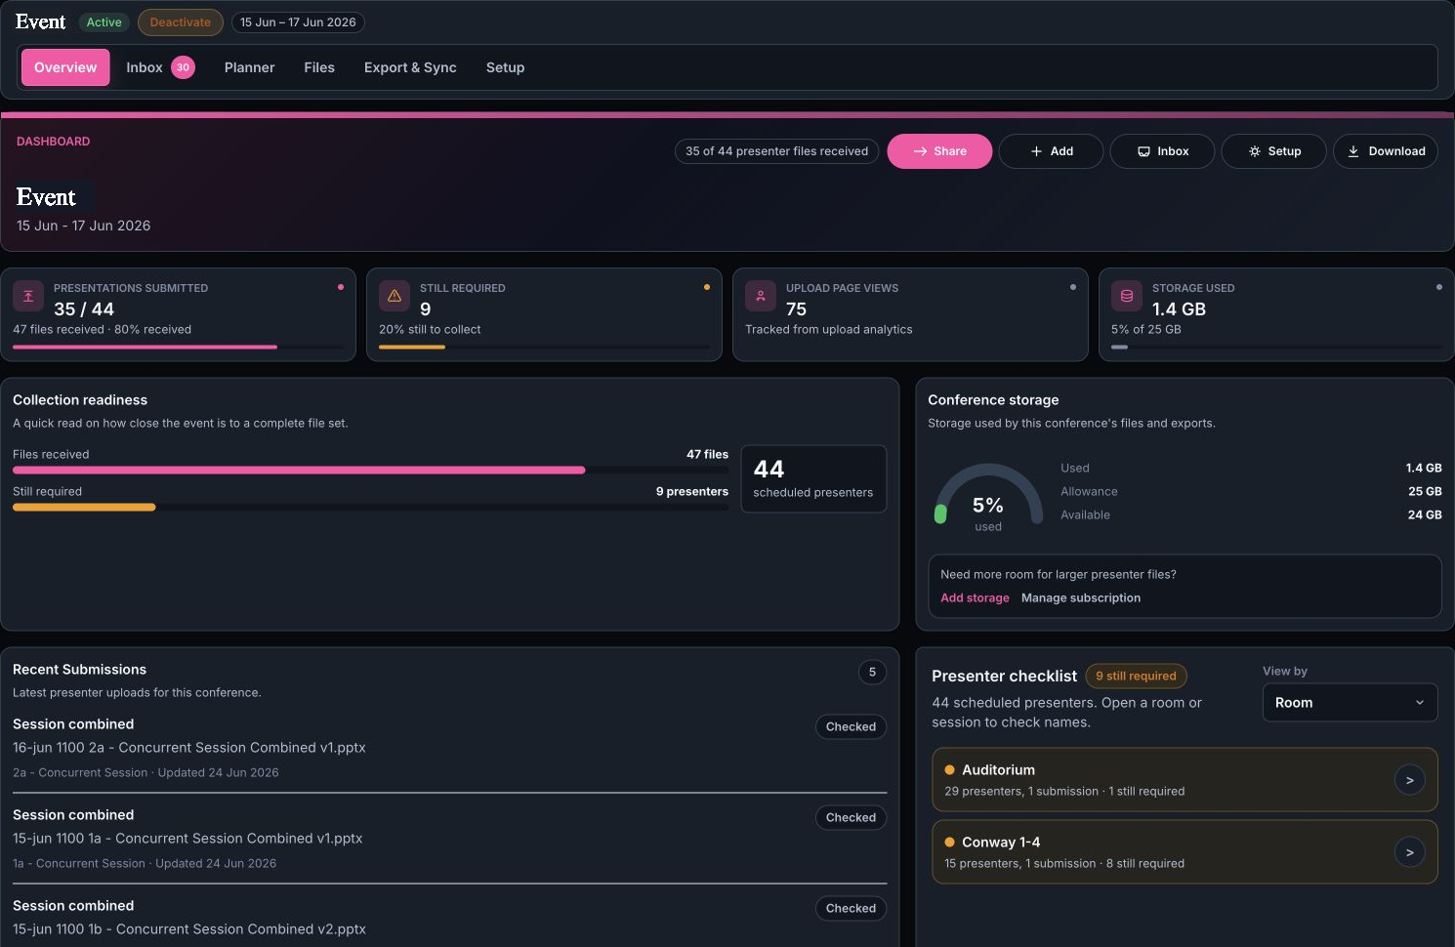1455x947 pixels.
Task: Click the gear icon on the dashboard Setup button
Action: 1255,151
